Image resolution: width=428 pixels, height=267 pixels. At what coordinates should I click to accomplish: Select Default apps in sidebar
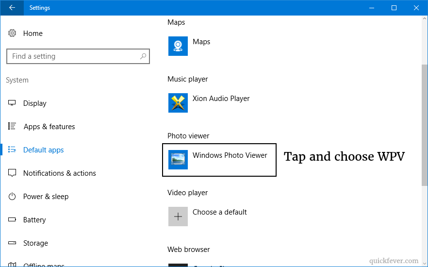[43, 150]
